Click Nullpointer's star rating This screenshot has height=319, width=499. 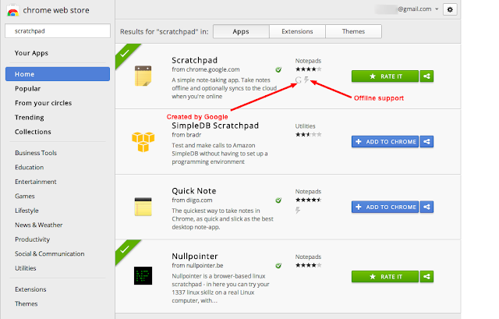(x=309, y=265)
